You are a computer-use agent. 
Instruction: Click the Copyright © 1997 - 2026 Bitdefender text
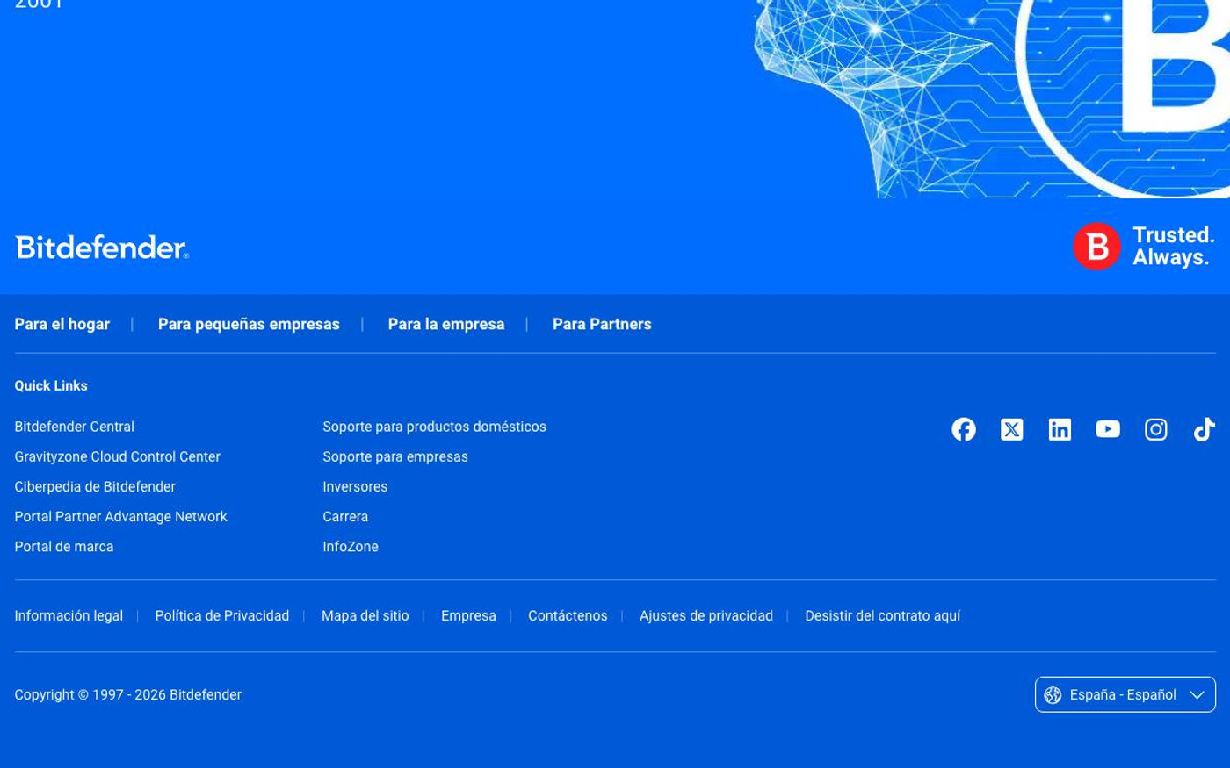pos(128,694)
